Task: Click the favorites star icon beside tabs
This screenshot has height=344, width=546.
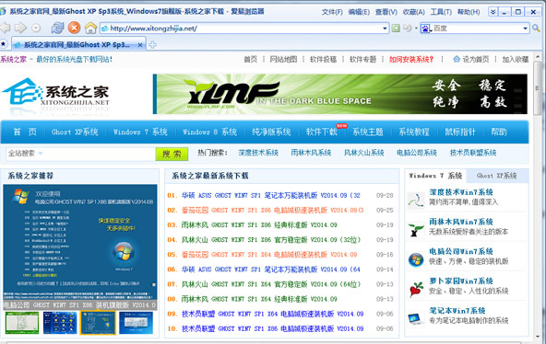Action: [x=3, y=44]
